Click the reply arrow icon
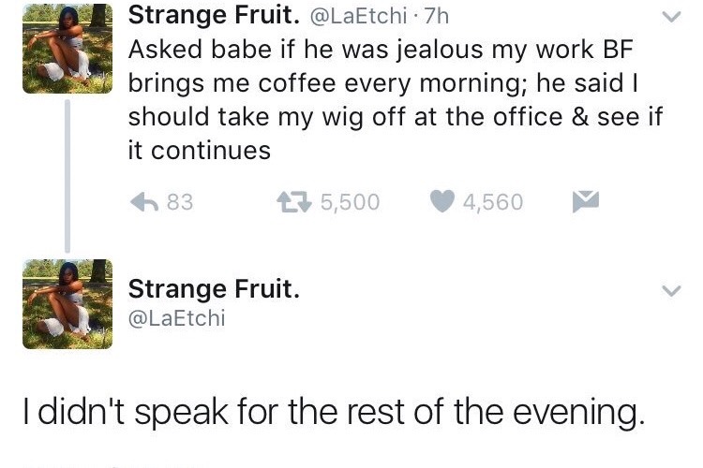This screenshot has height=468, width=703. (144, 201)
